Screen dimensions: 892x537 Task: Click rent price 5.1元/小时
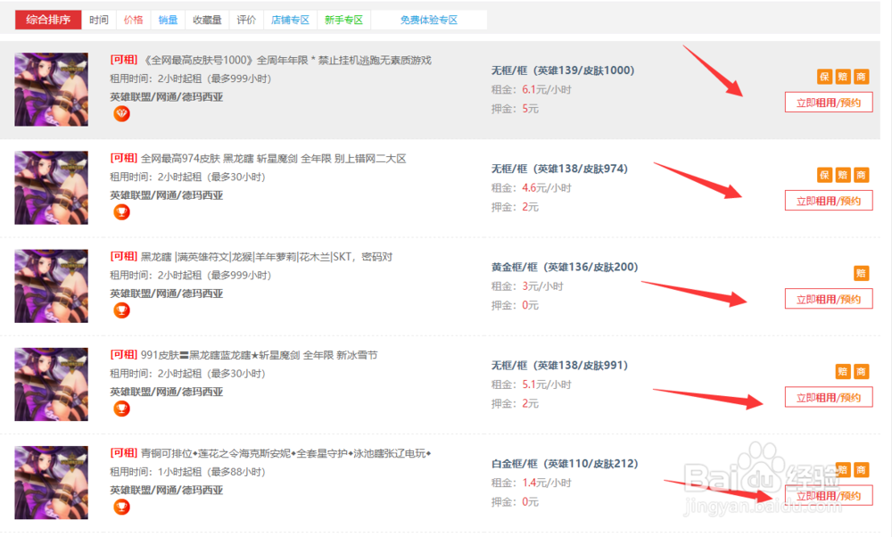[x=547, y=384]
